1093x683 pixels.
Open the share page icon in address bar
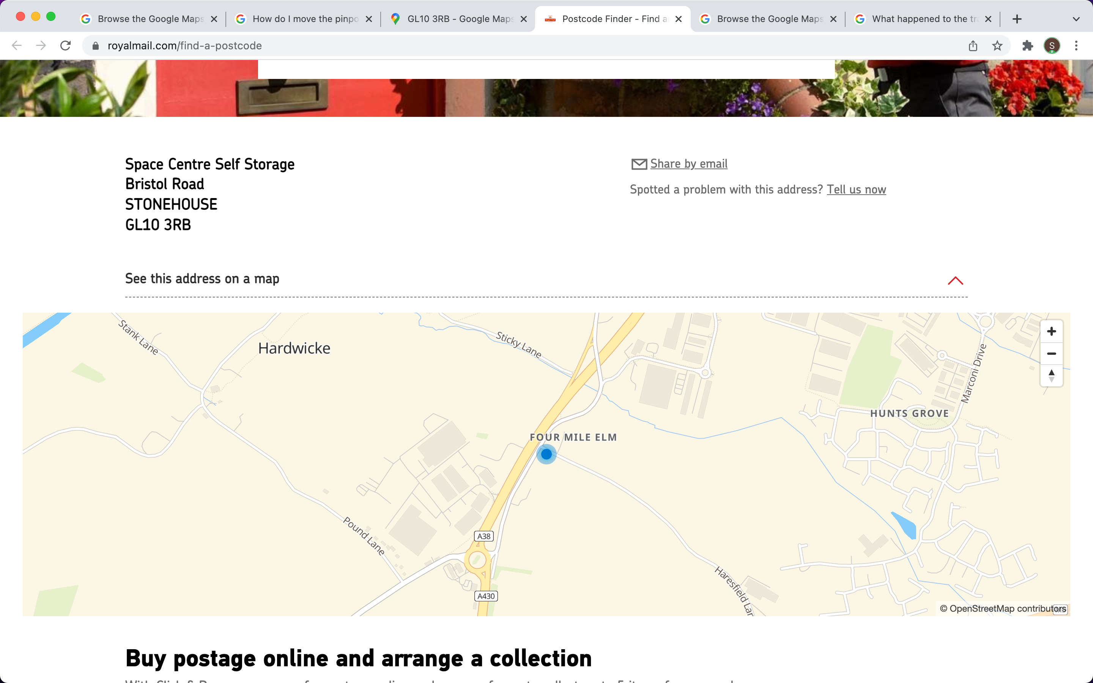(x=973, y=46)
